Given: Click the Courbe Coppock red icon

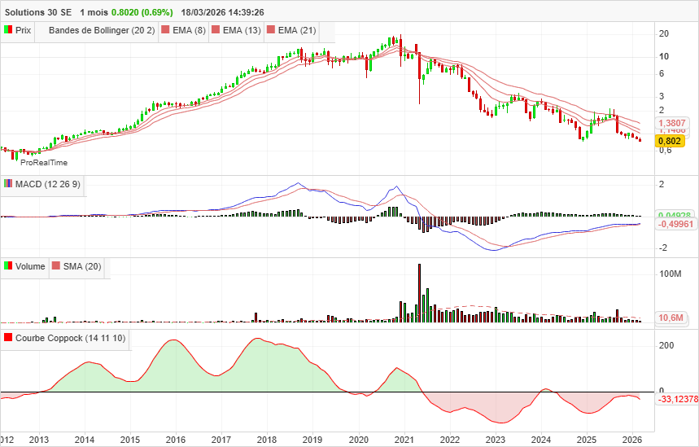Looking at the screenshot, I should pos(8,337).
